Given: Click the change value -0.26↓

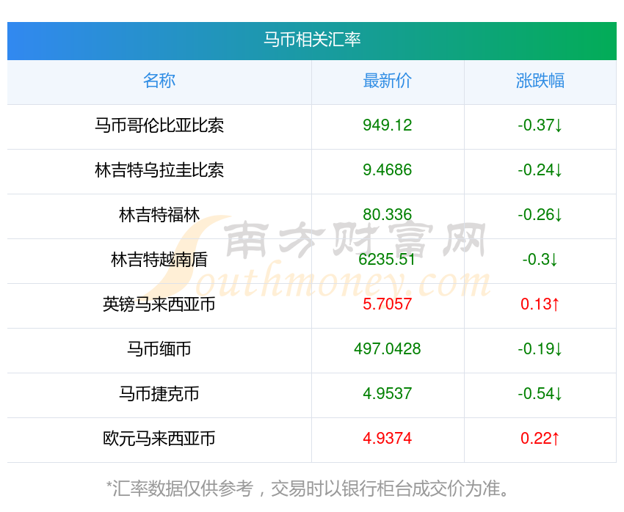Looking at the screenshot, I should (x=540, y=215).
